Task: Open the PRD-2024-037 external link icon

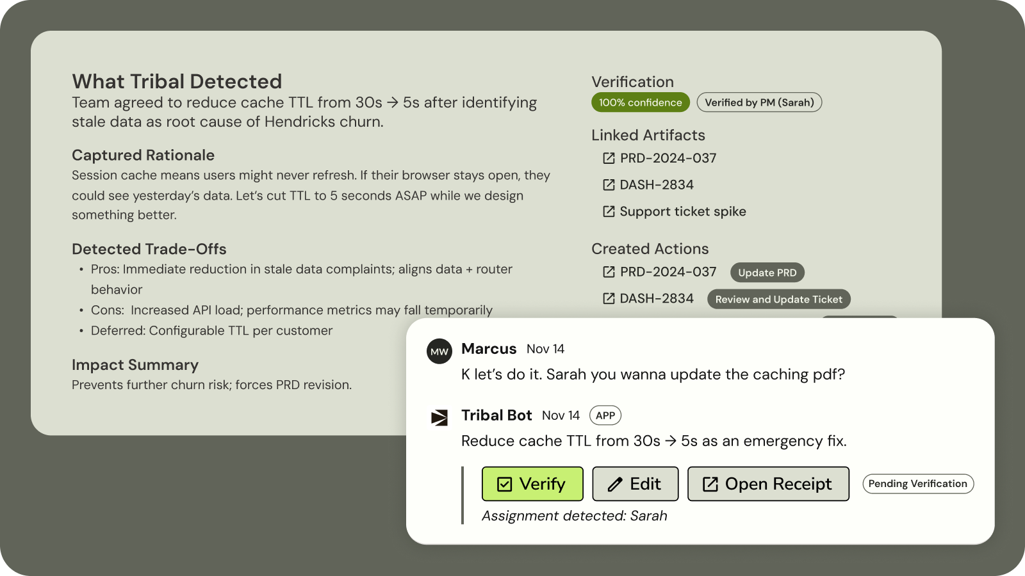Action: [609, 158]
